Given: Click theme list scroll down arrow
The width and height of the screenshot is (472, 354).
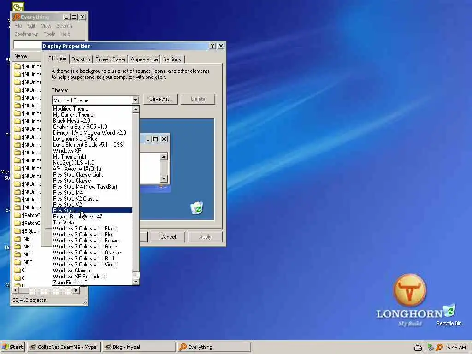Looking at the screenshot, I should coord(136,282).
